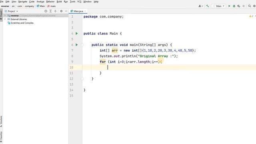Open the View menu
The image size is (256, 144).
point(14,2)
